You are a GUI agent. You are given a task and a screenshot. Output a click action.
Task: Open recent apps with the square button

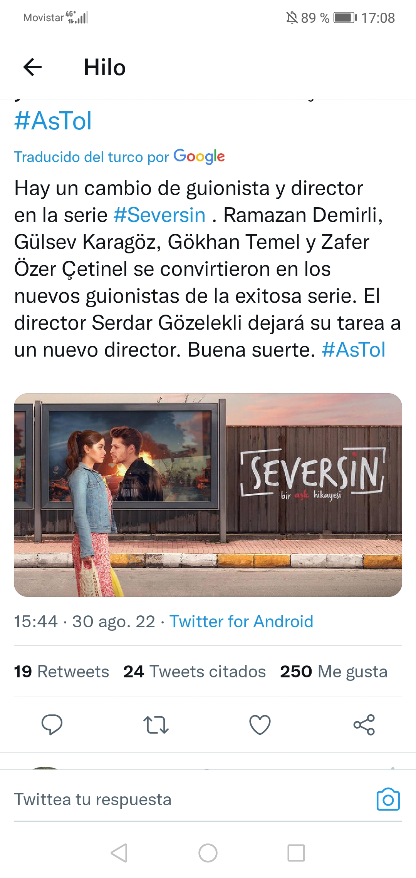tap(296, 853)
